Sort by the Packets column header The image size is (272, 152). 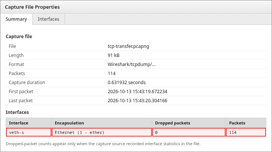(x=246, y=123)
